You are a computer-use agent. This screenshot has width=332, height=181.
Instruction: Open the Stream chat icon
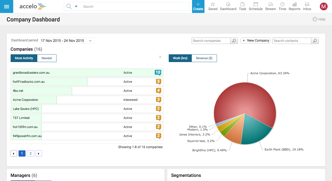(271, 4)
